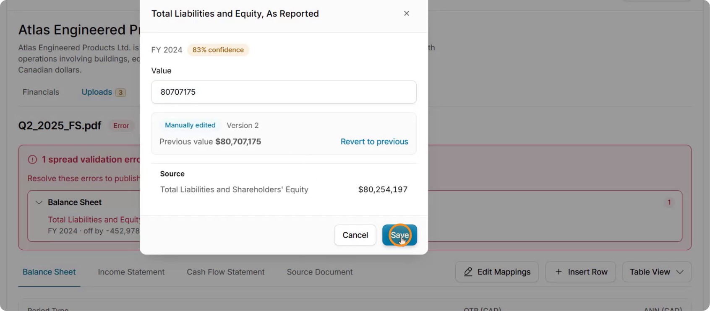Select the Version 2 label

click(243, 125)
